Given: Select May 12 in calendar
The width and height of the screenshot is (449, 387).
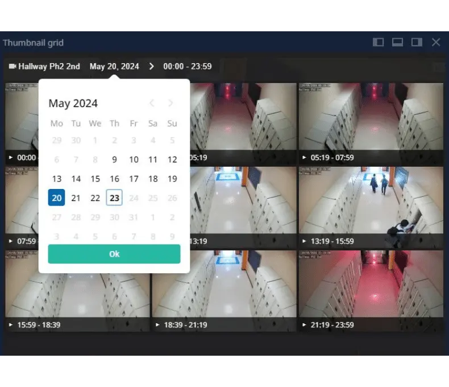Looking at the screenshot, I should click(172, 159).
